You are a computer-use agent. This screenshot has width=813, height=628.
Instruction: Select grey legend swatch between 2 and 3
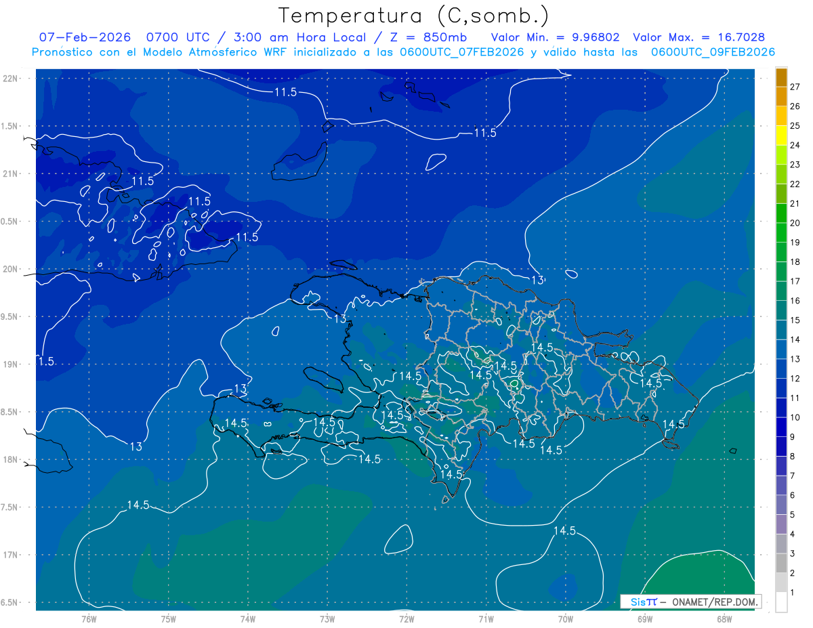tap(781, 563)
